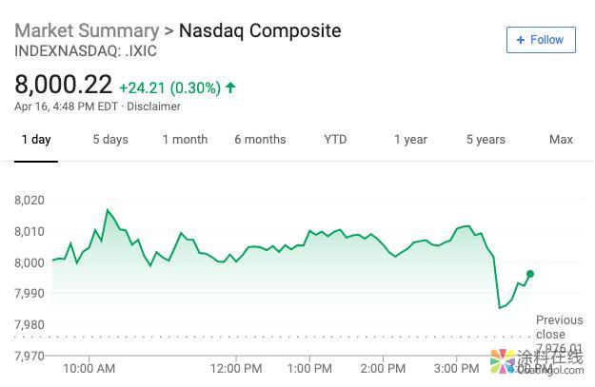Open the Market Summary breadcrumb link
The width and height of the screenshot is (595, 387).
point(87,30)
